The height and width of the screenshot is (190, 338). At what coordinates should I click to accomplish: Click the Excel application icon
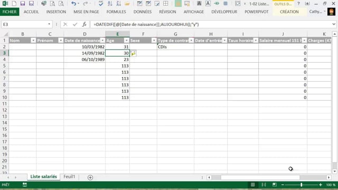pos(5,4)
